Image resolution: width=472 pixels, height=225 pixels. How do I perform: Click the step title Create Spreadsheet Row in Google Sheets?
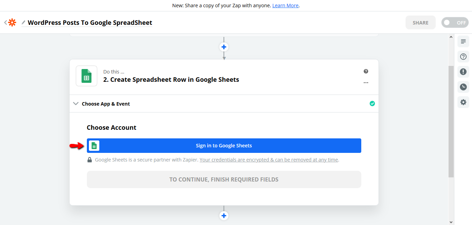171,80
